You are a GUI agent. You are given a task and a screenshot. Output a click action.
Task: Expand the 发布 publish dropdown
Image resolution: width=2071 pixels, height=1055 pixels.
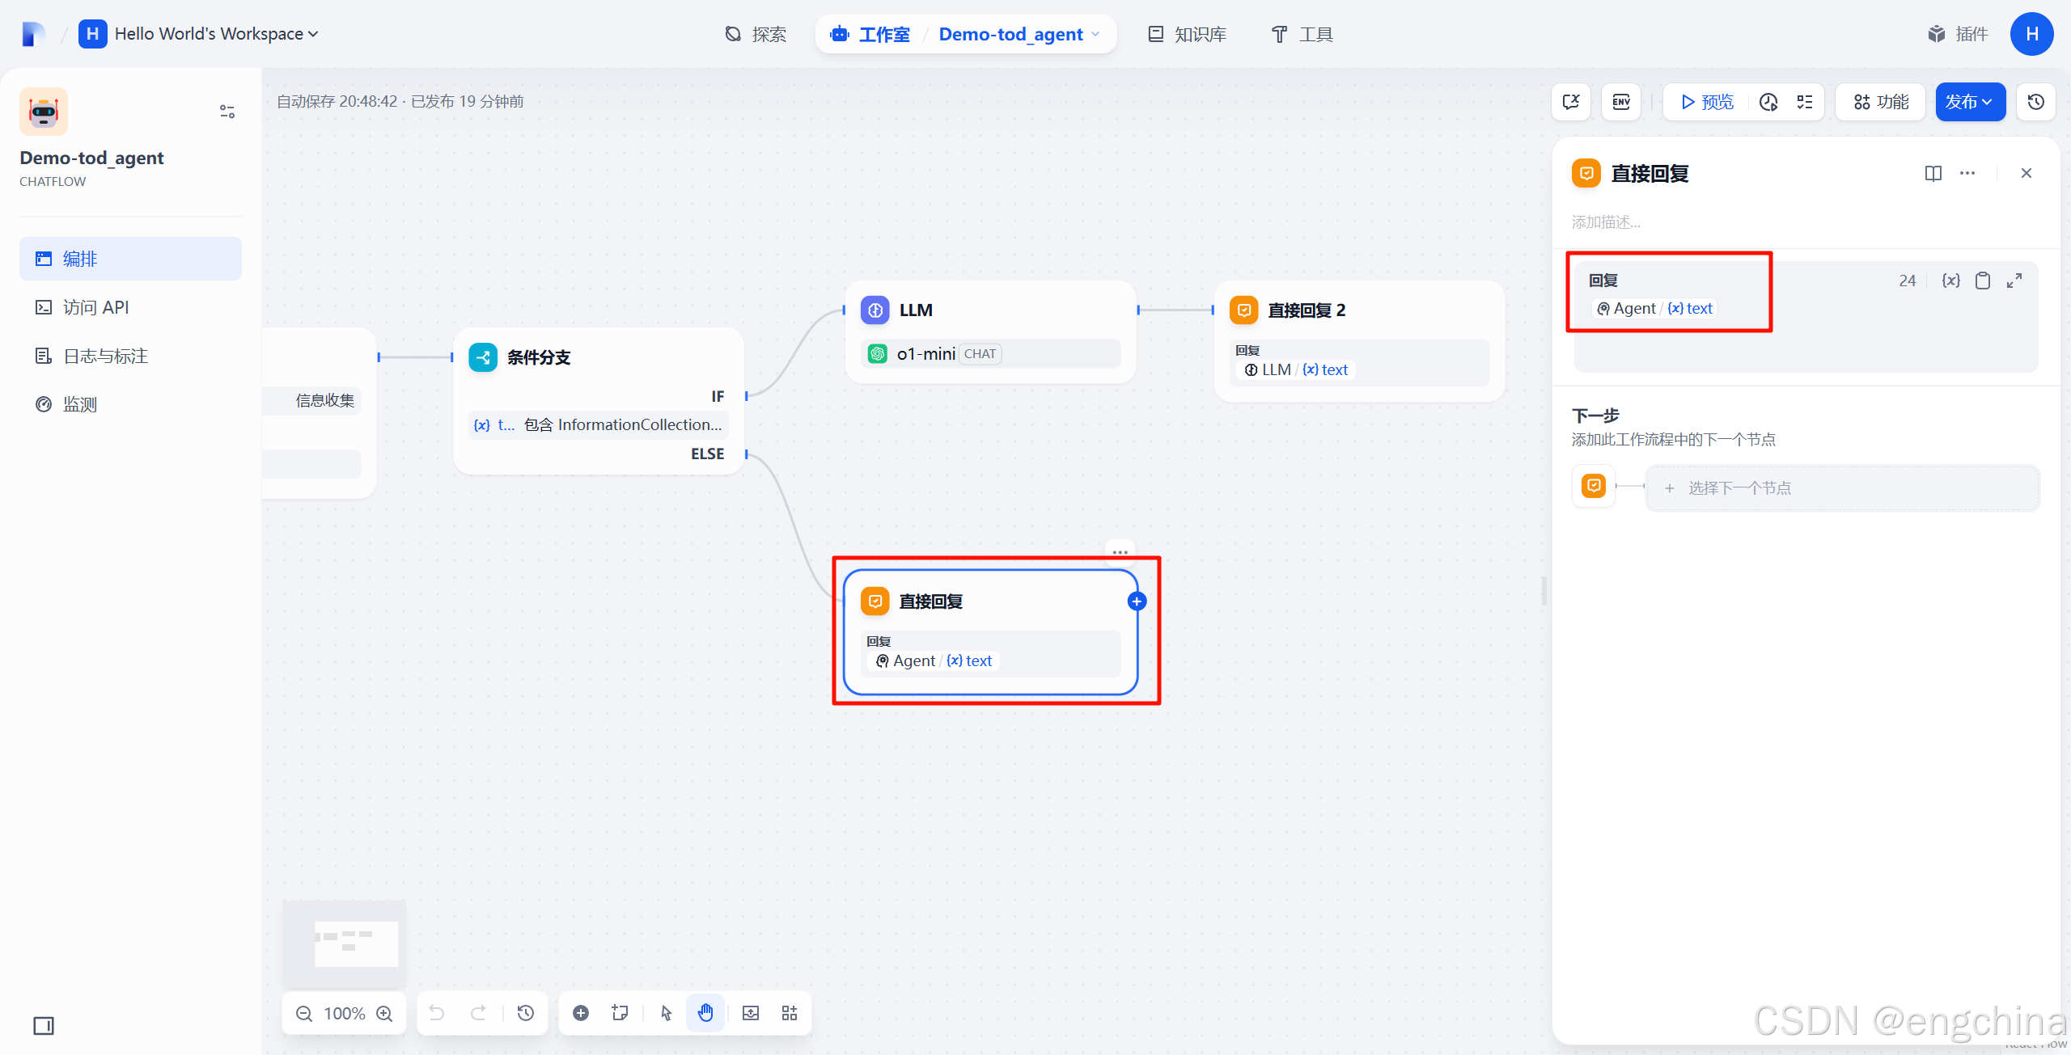pos(1970,102)
